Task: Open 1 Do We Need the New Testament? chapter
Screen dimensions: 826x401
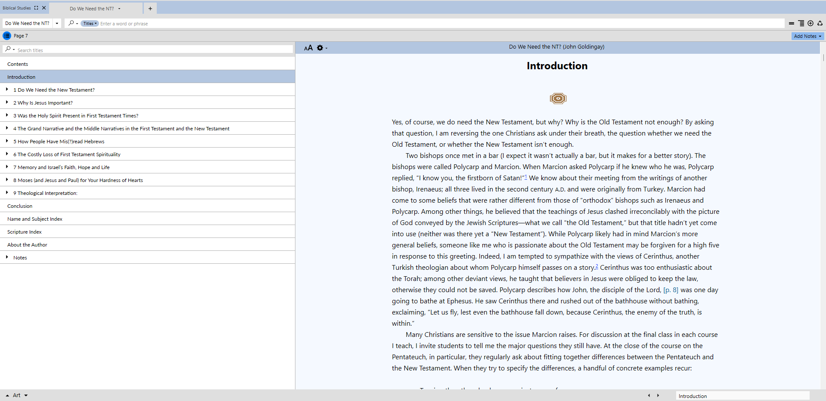Action: (54, 90)
